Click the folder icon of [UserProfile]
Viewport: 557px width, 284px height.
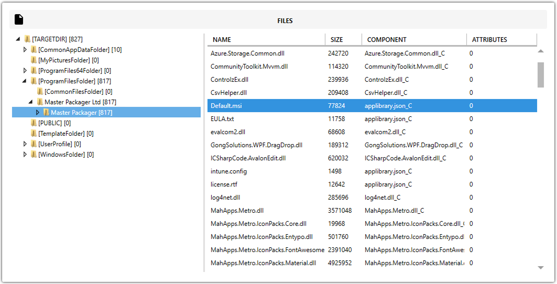coord(34,144)
